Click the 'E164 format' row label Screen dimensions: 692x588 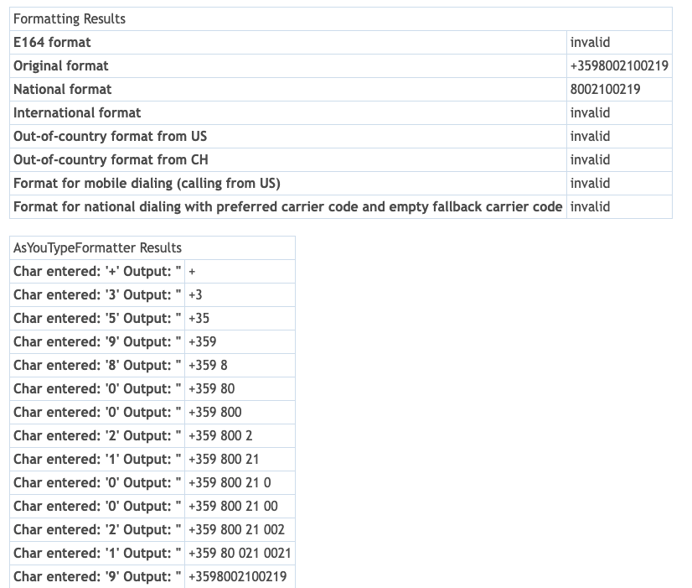52,42
